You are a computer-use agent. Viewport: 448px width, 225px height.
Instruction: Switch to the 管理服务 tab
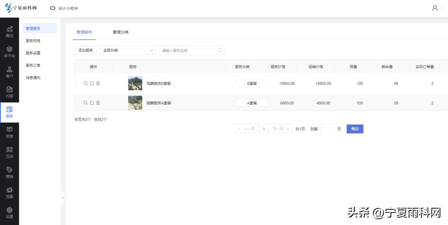pos(84,32)
